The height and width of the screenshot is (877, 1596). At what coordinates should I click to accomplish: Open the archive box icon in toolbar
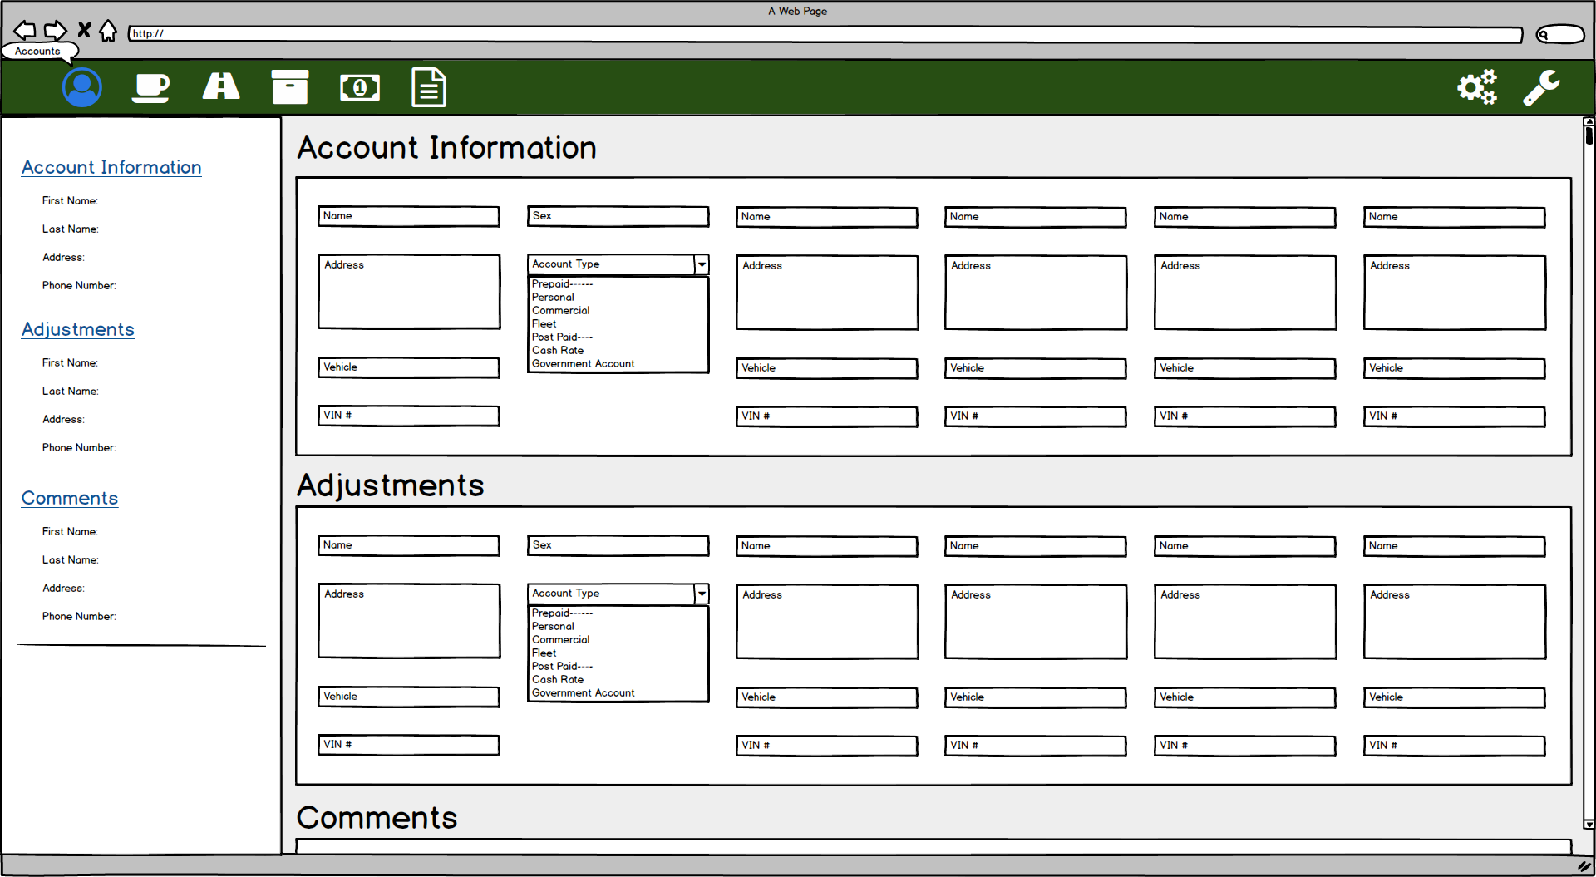290,86
